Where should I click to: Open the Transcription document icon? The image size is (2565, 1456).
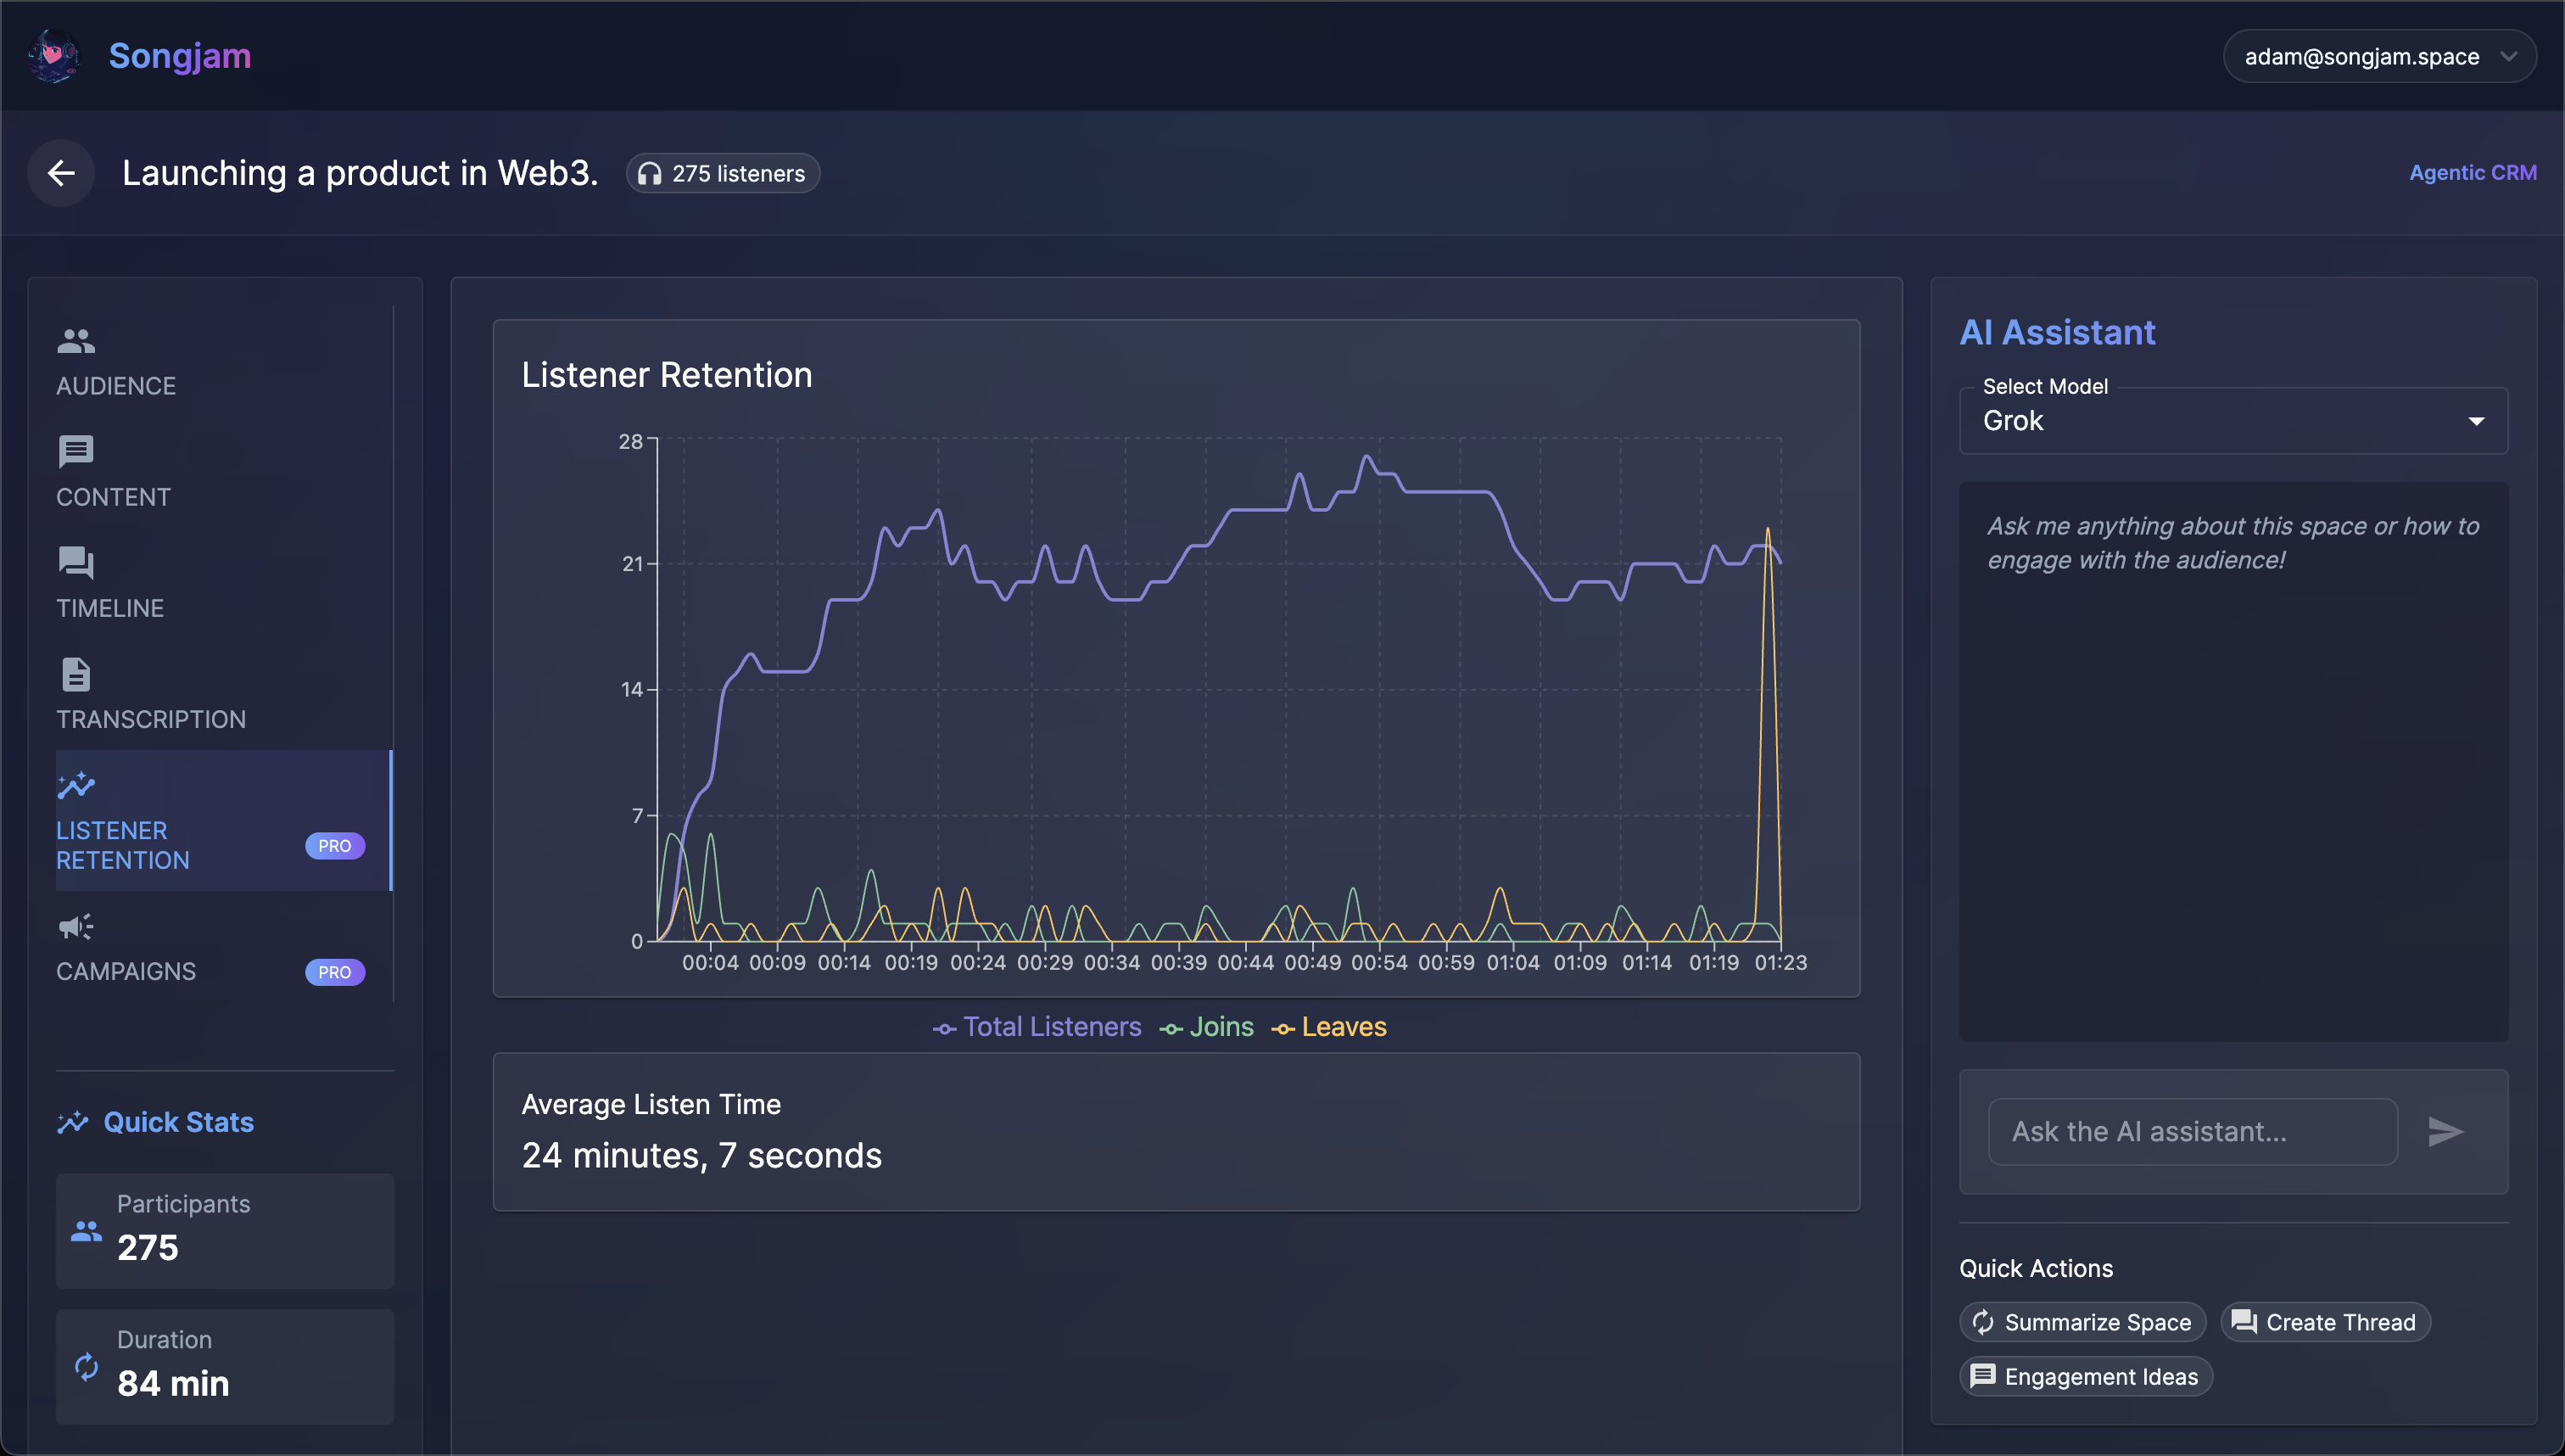76,675
